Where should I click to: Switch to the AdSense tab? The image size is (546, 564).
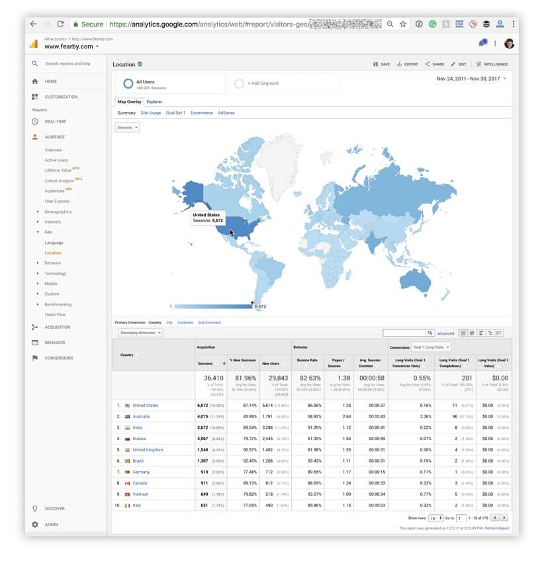pyautogui.click(x=226, y=113)
